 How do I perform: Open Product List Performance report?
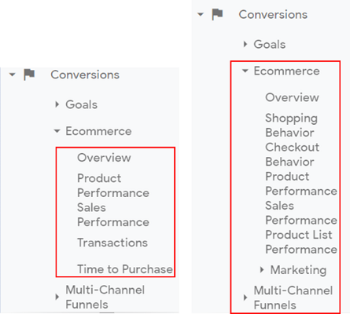[x=301, y=242]
